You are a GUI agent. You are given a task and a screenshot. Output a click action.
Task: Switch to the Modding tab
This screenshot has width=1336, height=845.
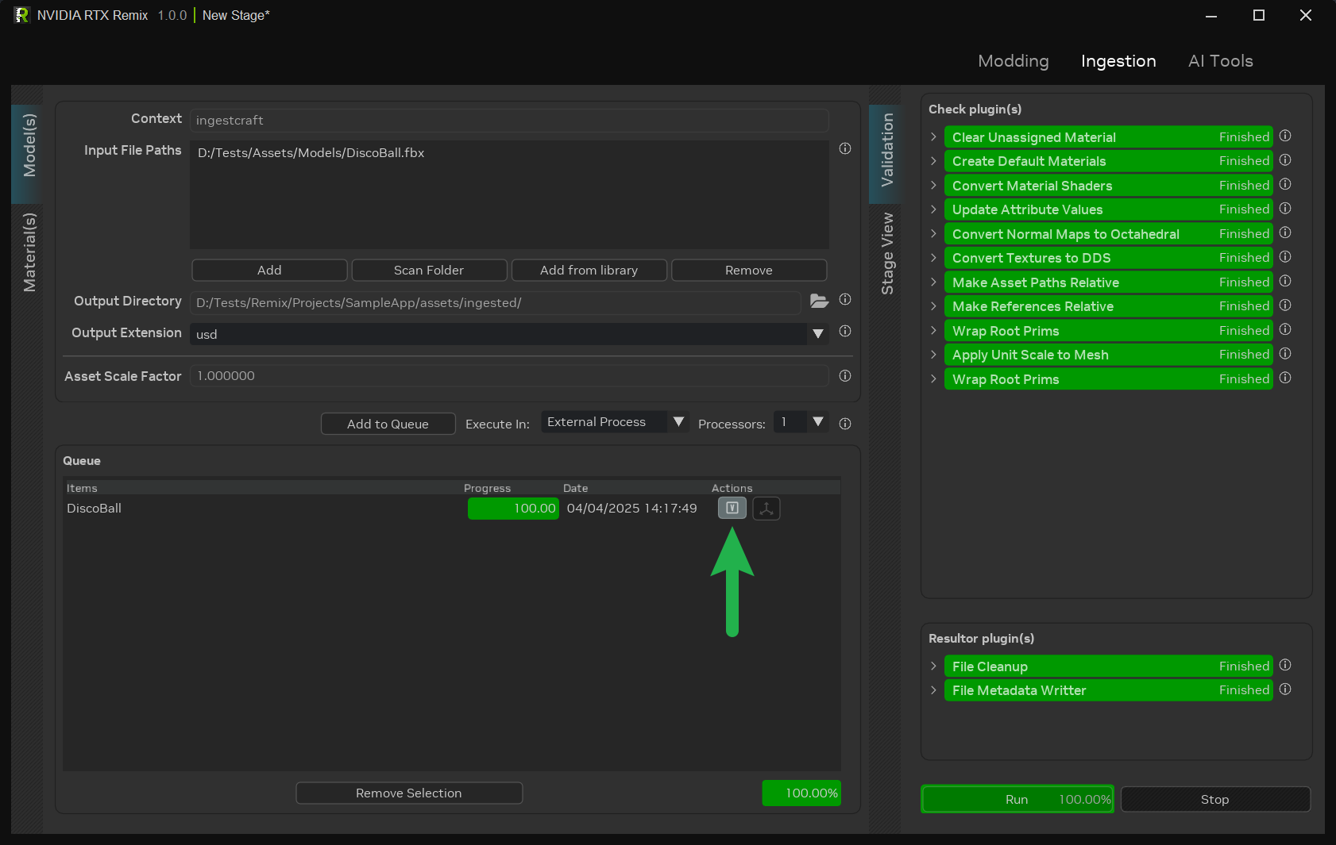1013,61
